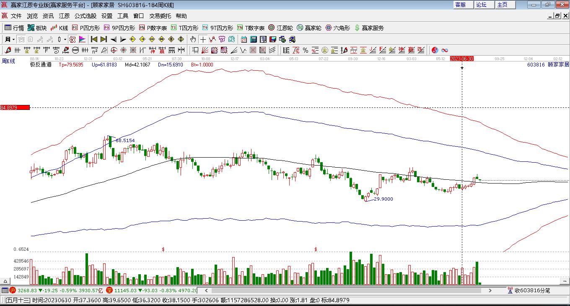
Task: Expand the candlestick chart style dropdown arrow
Action: click(x=65, y=39)
